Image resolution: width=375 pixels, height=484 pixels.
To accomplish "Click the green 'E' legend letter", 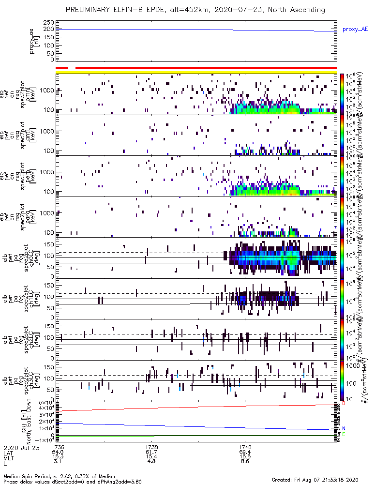I will (x=344, y=434).
